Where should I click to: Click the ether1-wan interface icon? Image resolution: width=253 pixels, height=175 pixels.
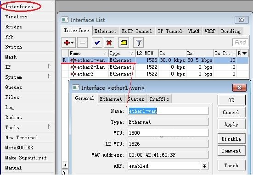tap(73, 60)
